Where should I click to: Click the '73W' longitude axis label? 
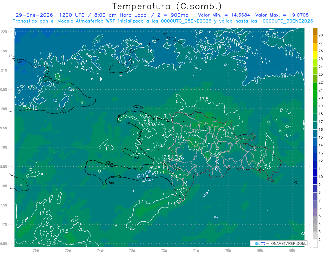point(132,250)
